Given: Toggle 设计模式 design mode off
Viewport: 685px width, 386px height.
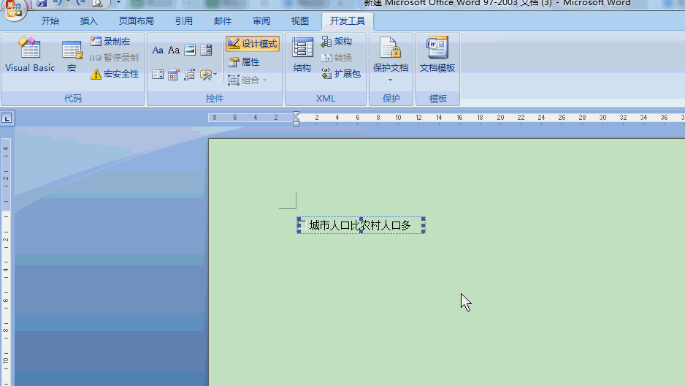Looking at the screenshot, I should pyautogui.click(x=253, y=44).
